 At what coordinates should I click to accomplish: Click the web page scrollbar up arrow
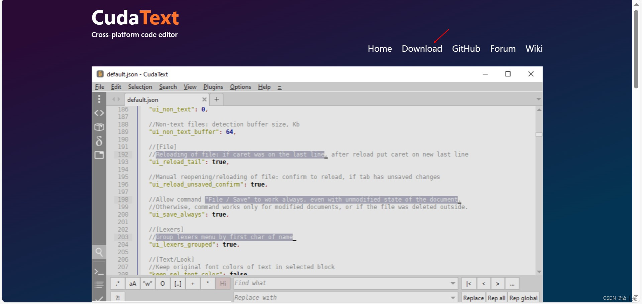coord(636,4)
